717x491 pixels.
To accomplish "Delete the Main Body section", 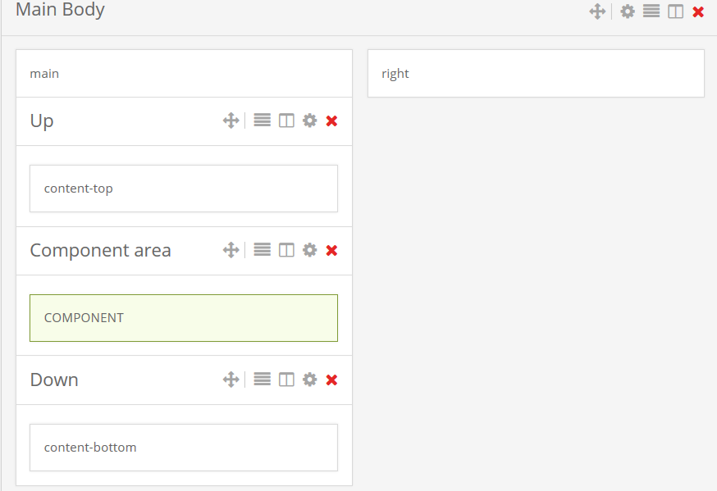I will pyautogui.click(x=698, y=11).
